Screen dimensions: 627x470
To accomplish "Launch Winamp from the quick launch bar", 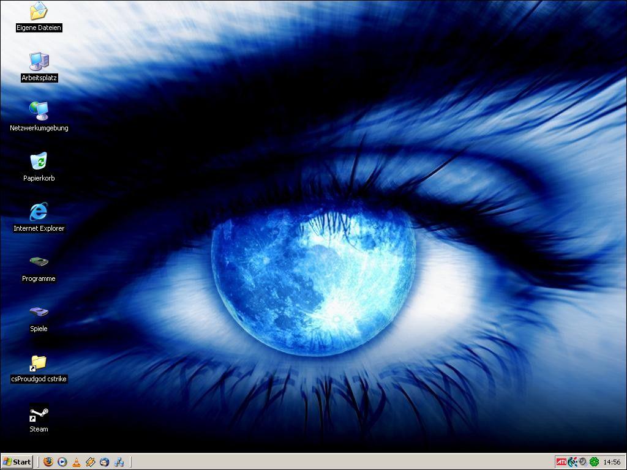I will 91,462.
